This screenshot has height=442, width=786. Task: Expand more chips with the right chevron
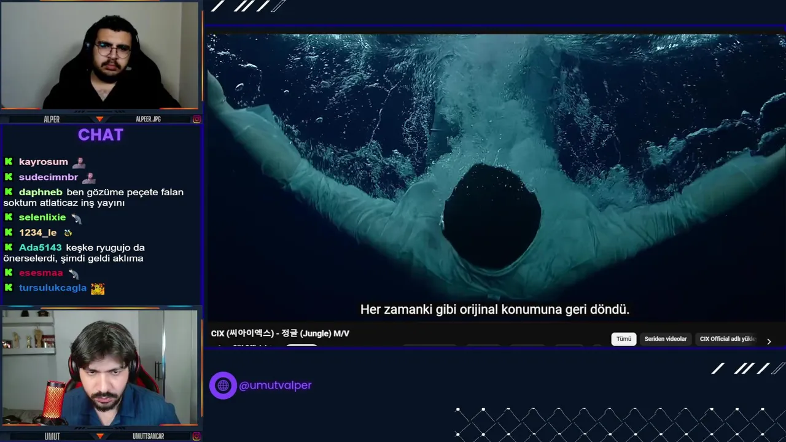click(769, 341)
